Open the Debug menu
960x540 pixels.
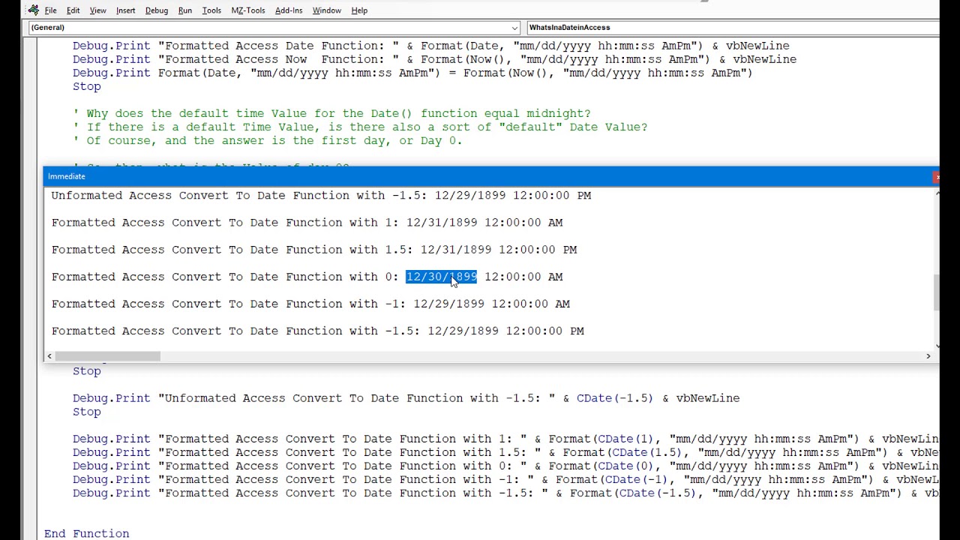click(157, 10)
